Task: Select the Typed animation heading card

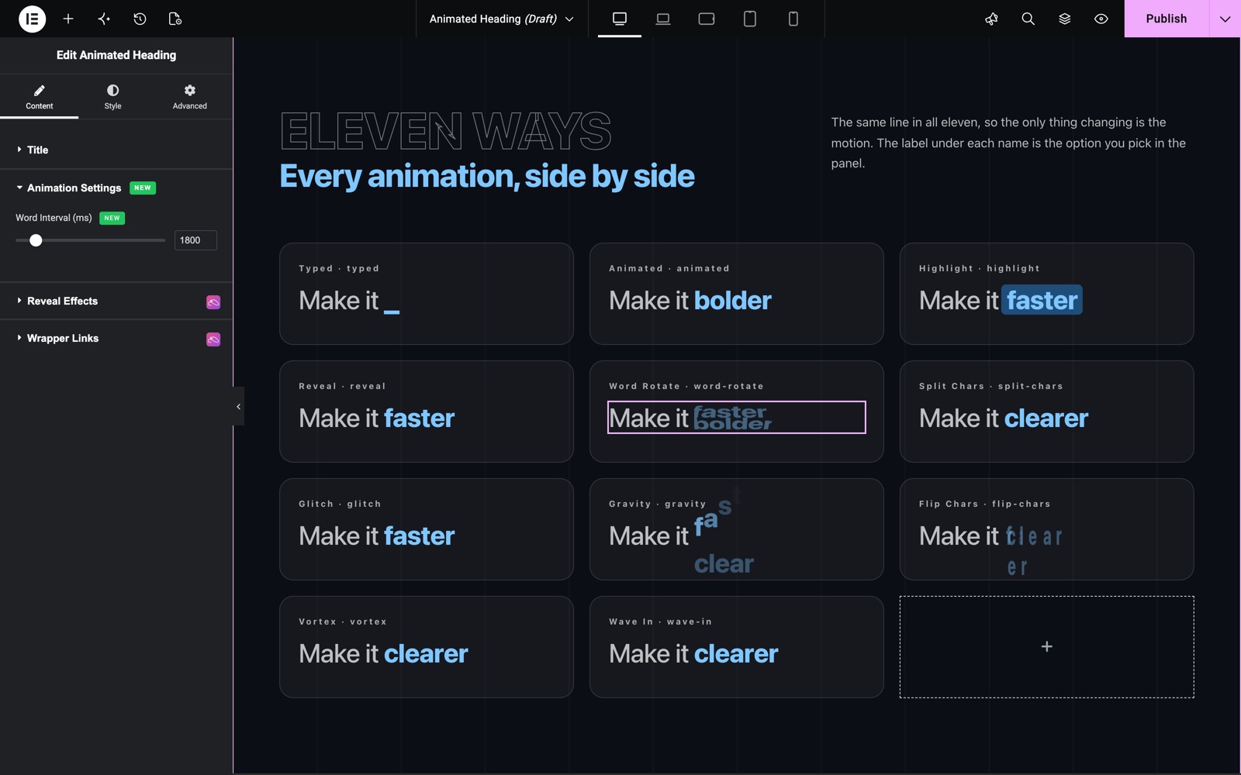Action: coord(426,294)
